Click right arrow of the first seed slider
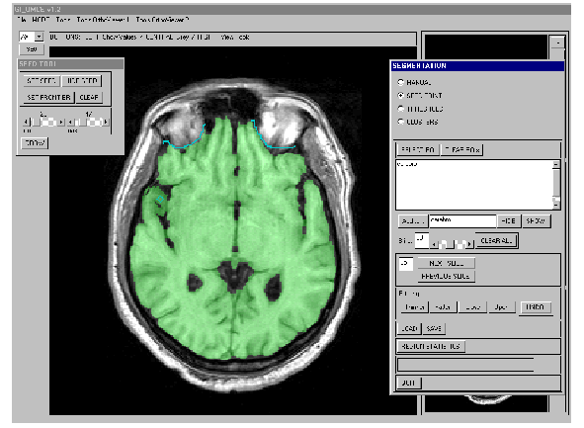 click(62, 122)
